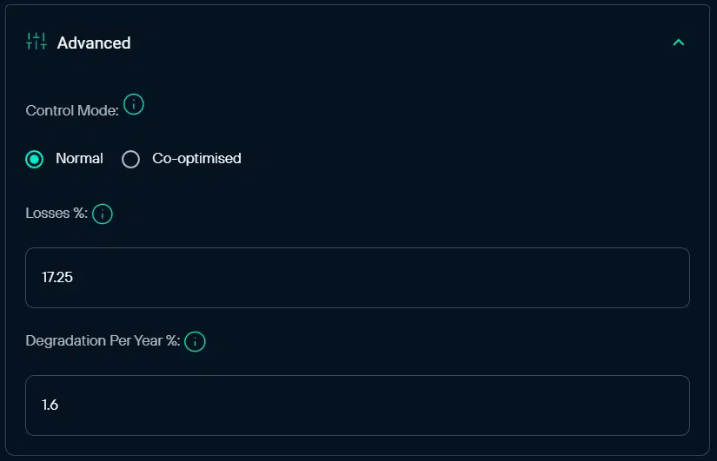This screenshot has height=461, width=717.
Task: Collapse the Advanced section with chevron
Action: coord(679,42)
